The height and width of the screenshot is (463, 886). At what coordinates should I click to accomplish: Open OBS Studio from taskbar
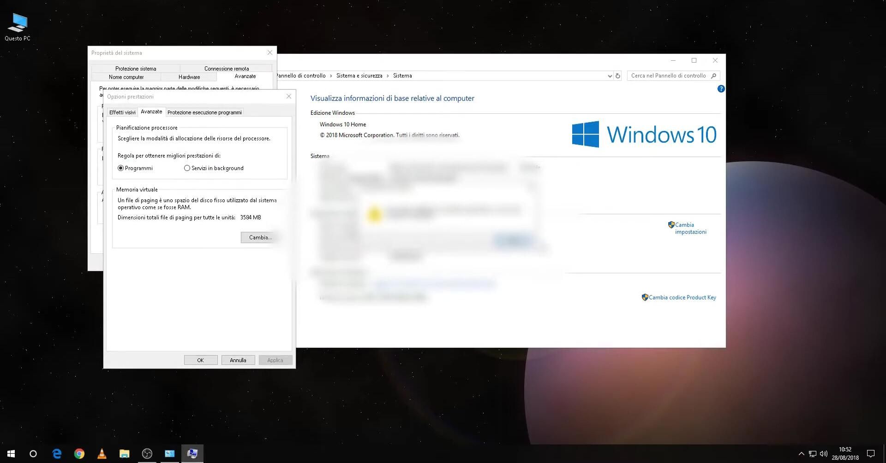pyautogui.click(x=147, y=454)
